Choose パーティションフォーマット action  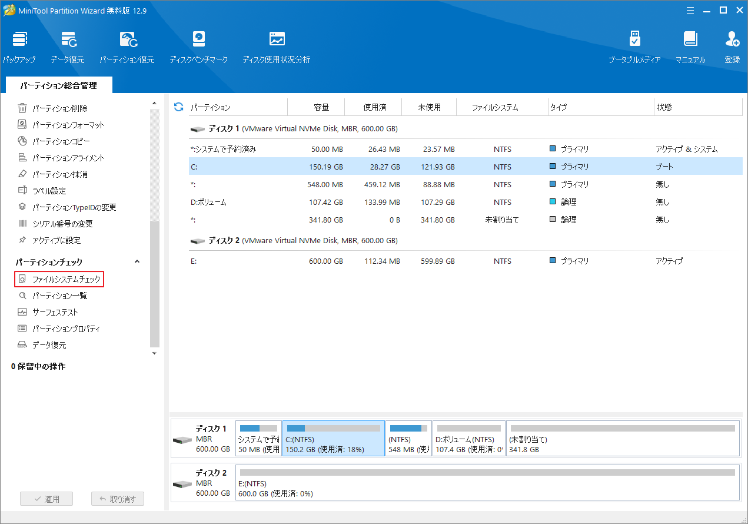point(61,125)
